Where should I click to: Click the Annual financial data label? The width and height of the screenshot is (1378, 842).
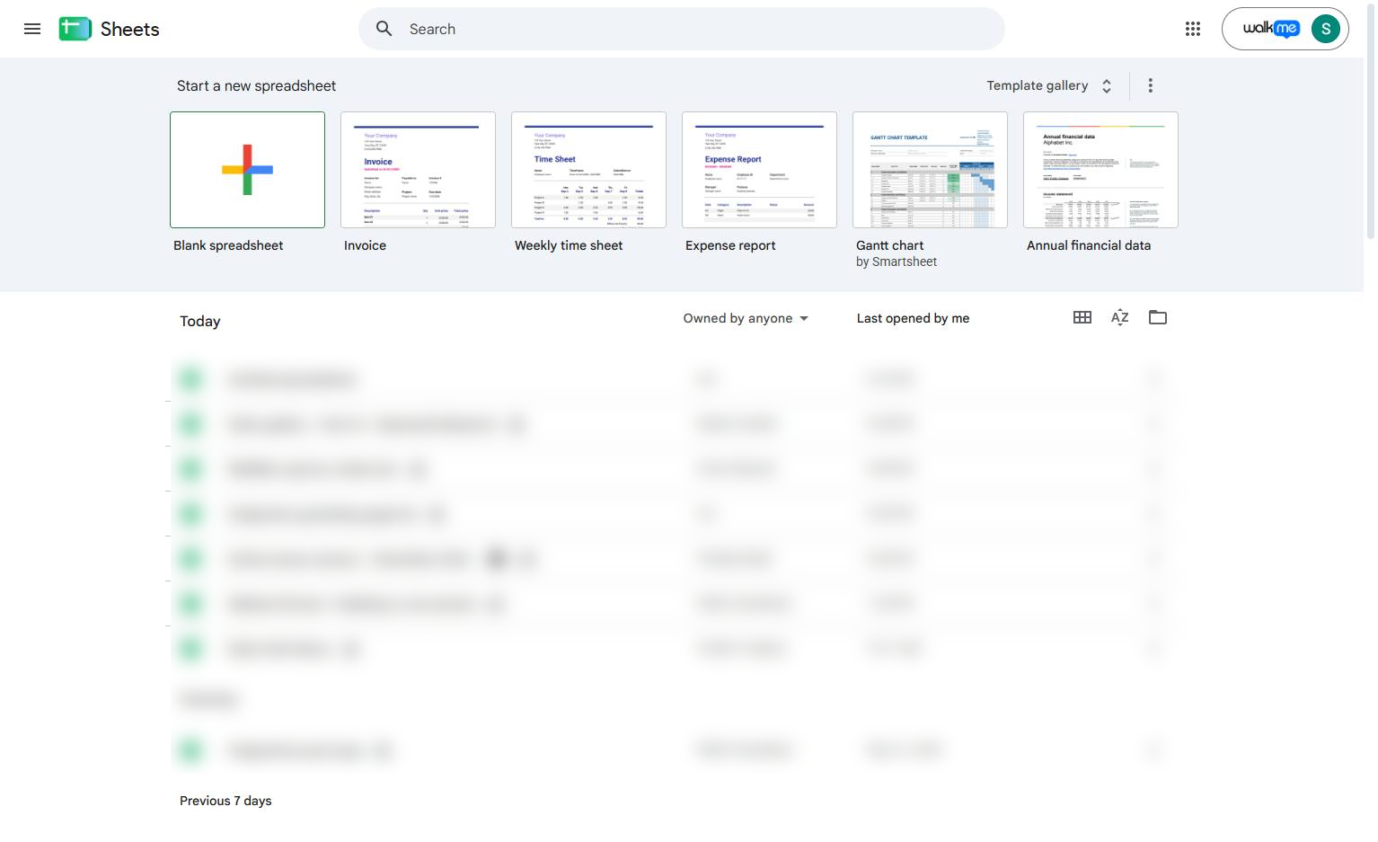(1089, 245)
